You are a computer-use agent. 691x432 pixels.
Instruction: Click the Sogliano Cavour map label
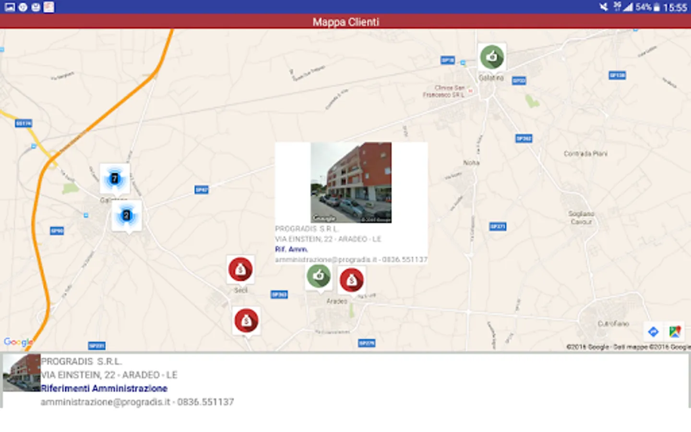[x=581, y=217]
